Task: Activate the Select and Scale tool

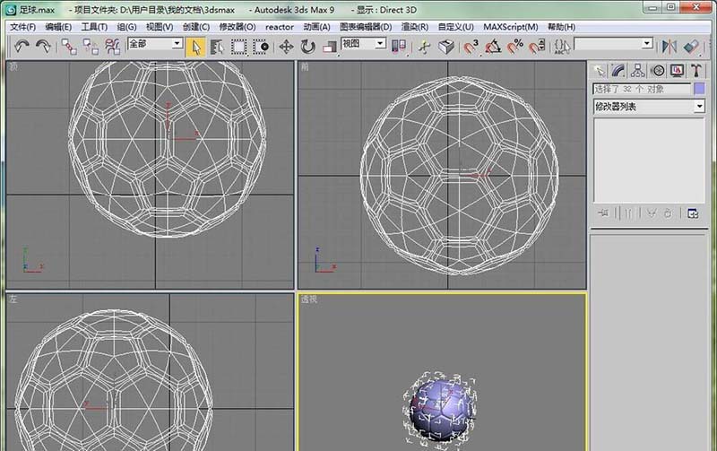Action: (330, 47)
